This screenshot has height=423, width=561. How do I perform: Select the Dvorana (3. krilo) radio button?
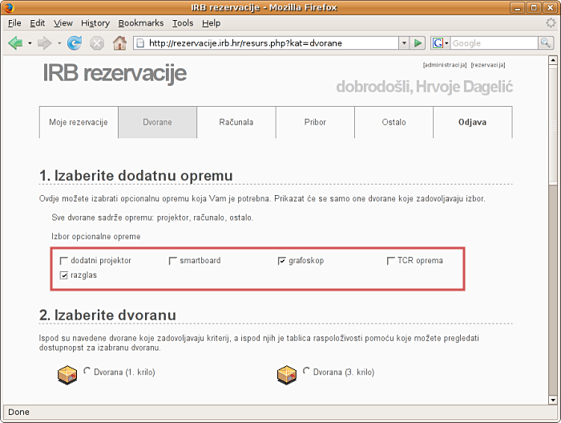pos(306,371)
